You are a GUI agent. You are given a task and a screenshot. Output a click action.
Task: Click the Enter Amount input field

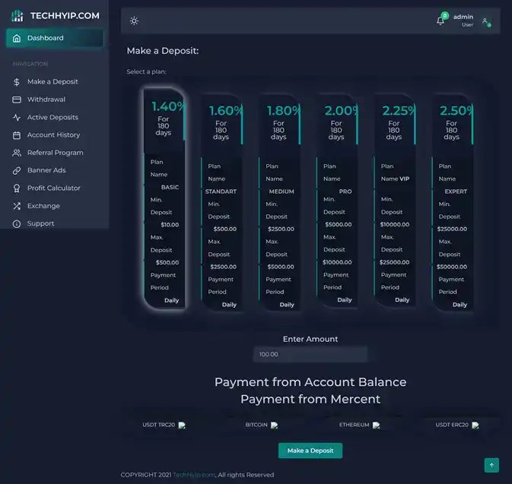tap(310, 354)
